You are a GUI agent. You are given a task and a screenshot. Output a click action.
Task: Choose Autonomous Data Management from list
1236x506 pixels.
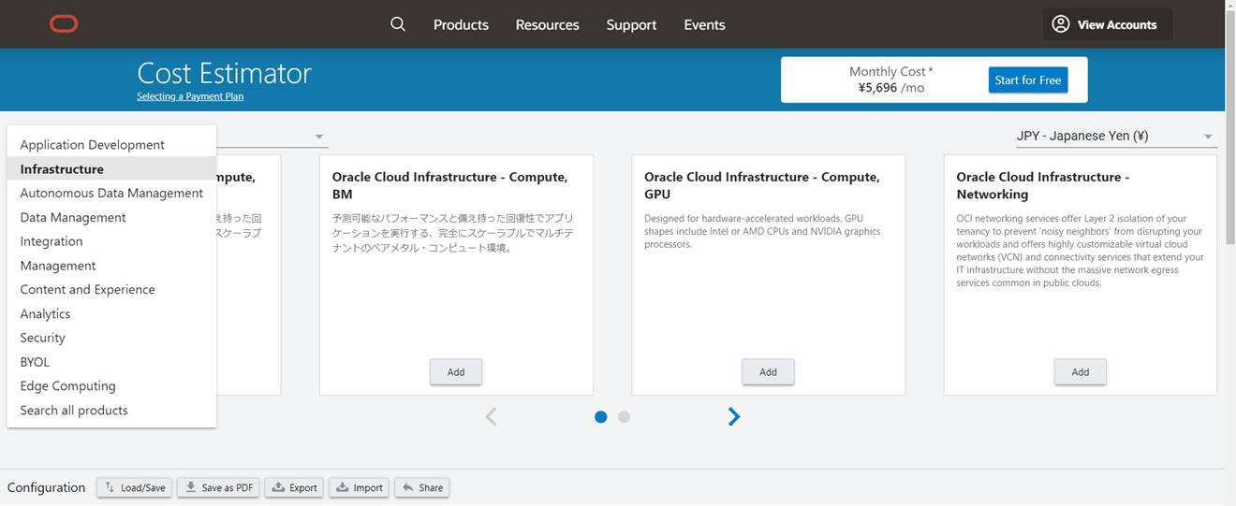(111, 193)
